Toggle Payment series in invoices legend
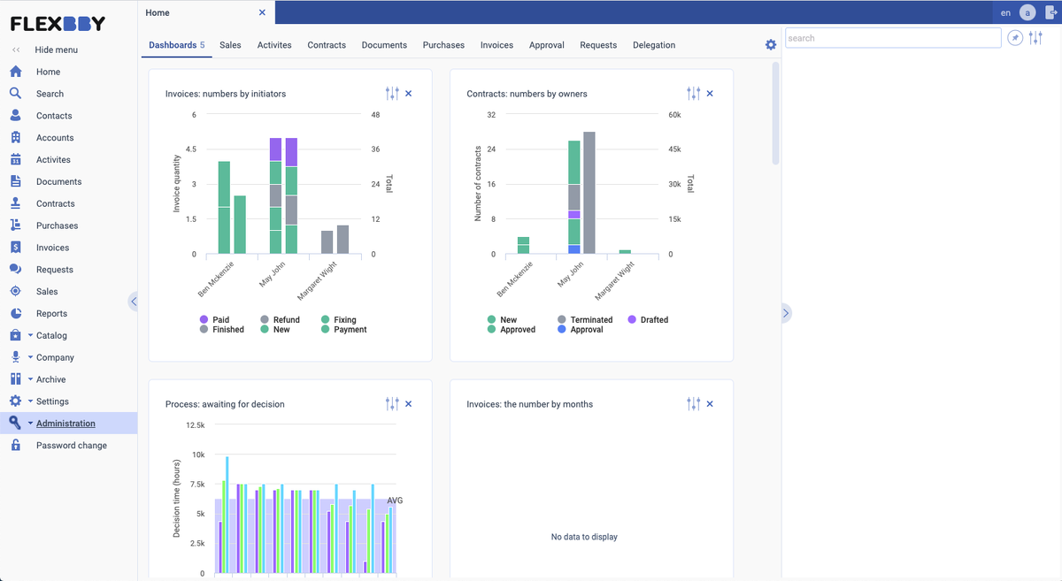1062x581 pixels. [x=343, y=330]
